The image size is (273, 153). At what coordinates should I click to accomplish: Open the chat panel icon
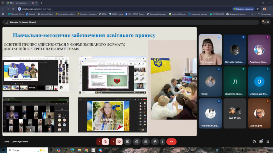261,142
